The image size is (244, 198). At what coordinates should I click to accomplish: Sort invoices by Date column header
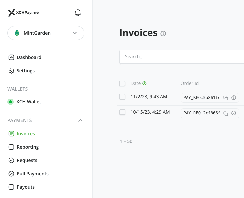click(x=135, y=83)
